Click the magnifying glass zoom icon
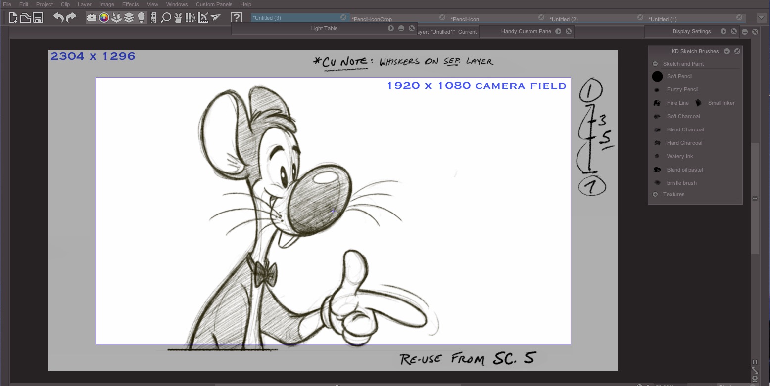Screen dimensions: 770x386 point(166,18)
